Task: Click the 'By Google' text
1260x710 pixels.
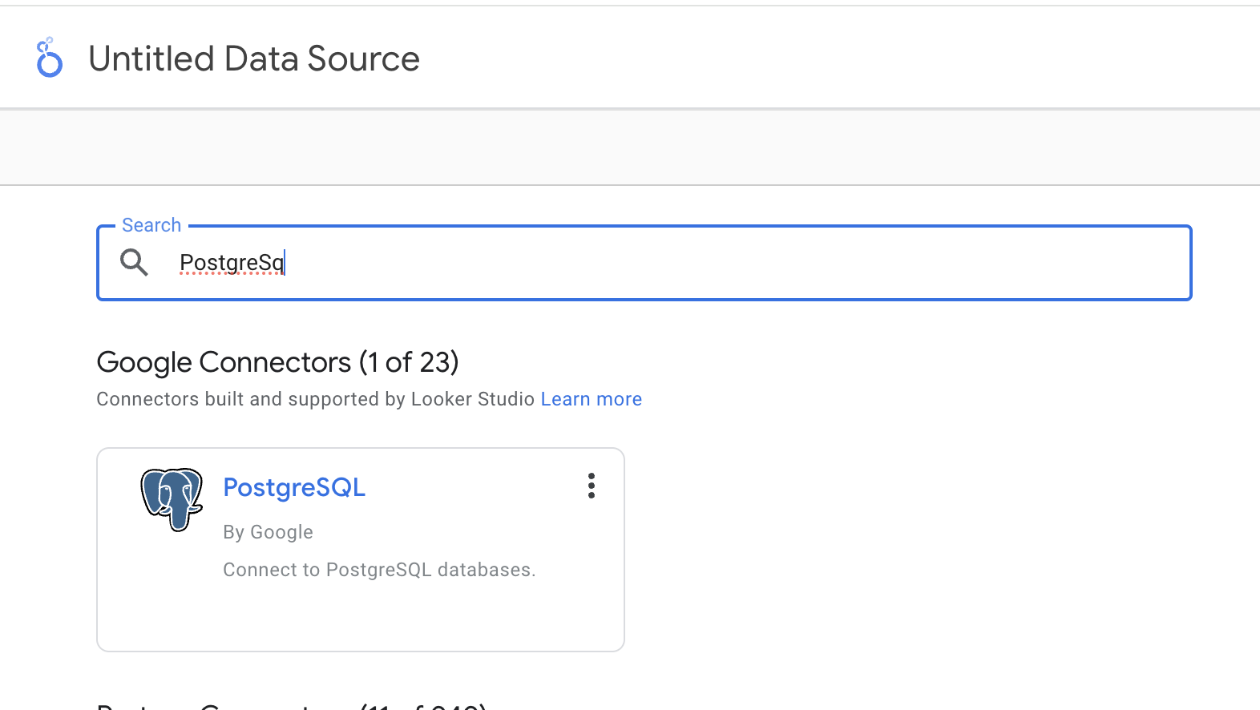Action: [268, 532]
